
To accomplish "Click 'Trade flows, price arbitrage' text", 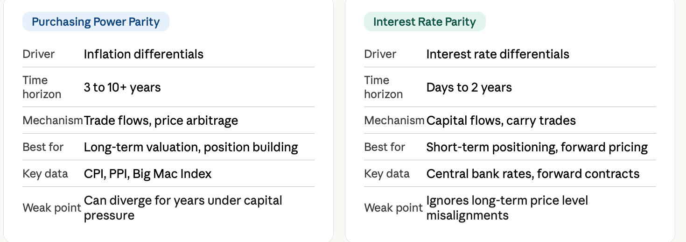I will pos(161,121).
